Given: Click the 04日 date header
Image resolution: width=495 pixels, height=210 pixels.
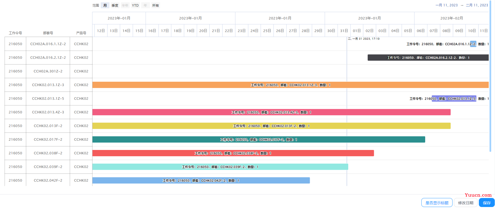Looking at the screenshot, I should [395, 31].
